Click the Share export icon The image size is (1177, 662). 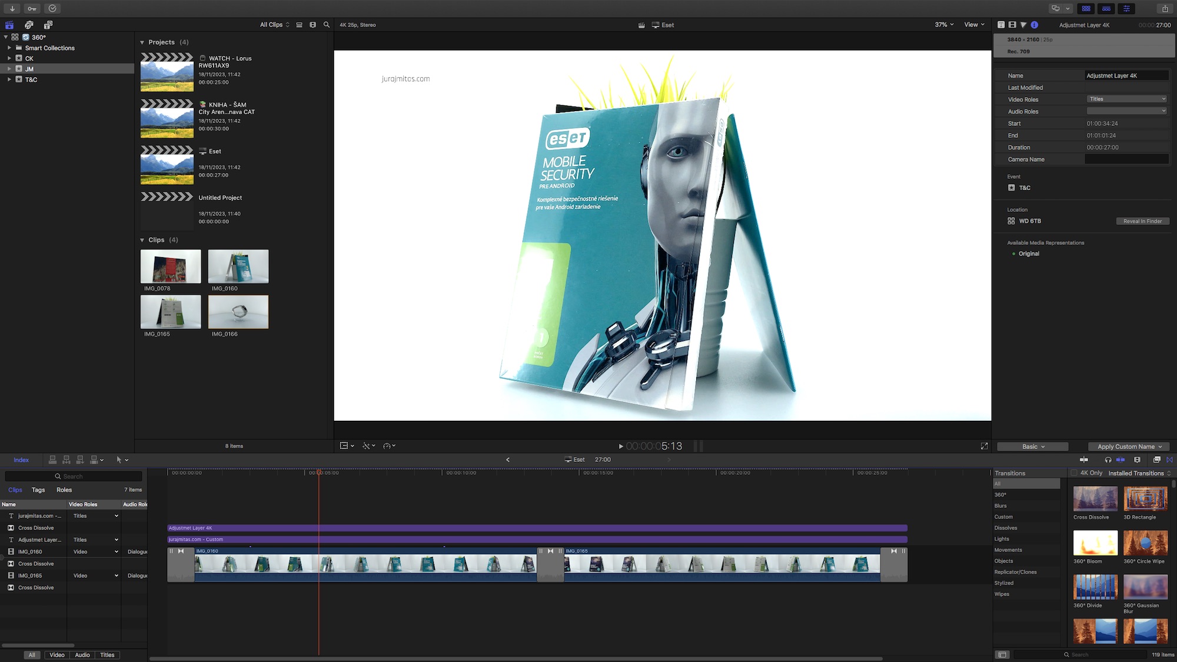coord(1165,8)
